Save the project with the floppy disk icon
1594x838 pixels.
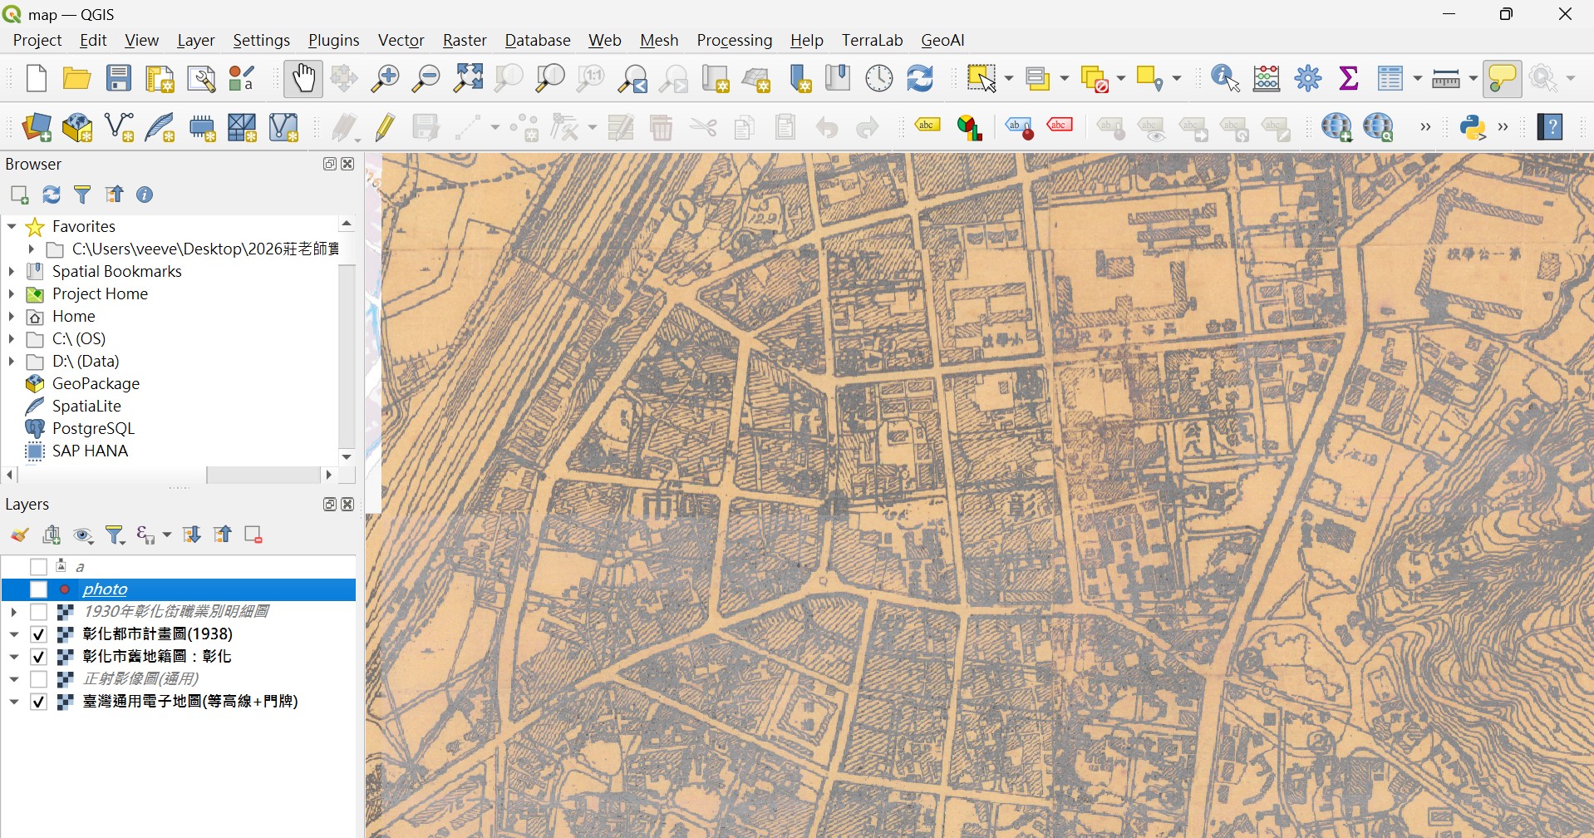[119, 78]
